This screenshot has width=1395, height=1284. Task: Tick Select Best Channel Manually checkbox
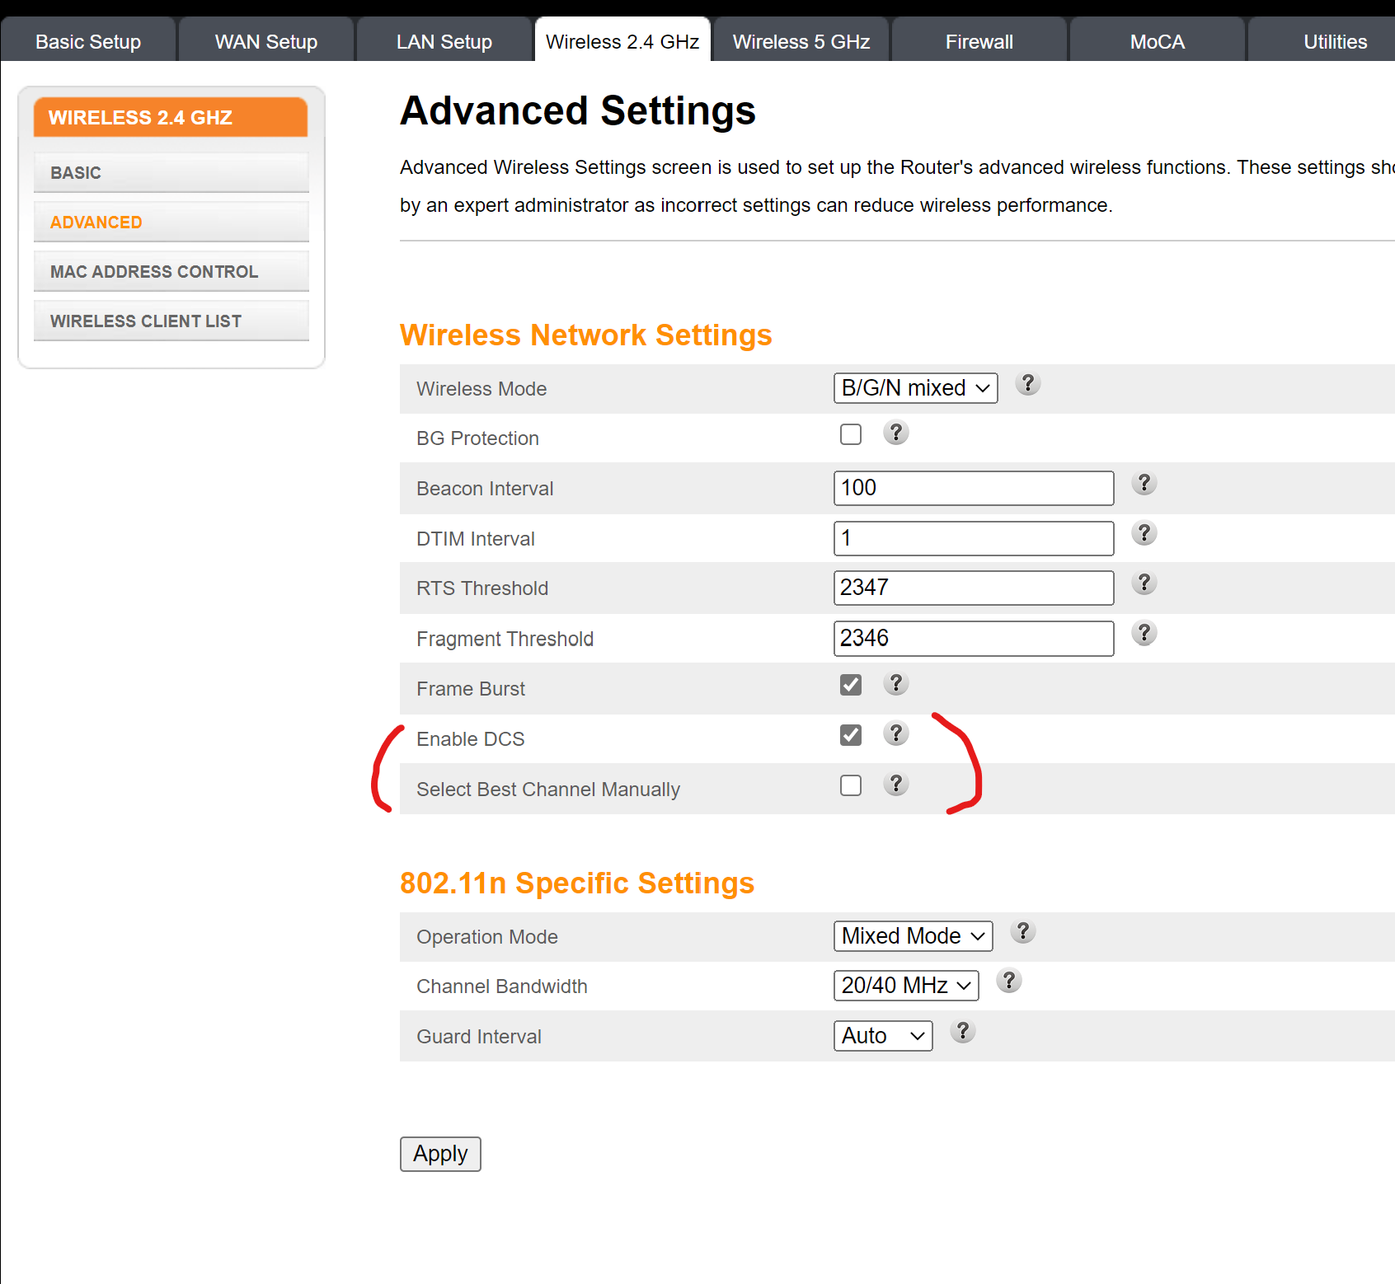(x=851, y=785)
